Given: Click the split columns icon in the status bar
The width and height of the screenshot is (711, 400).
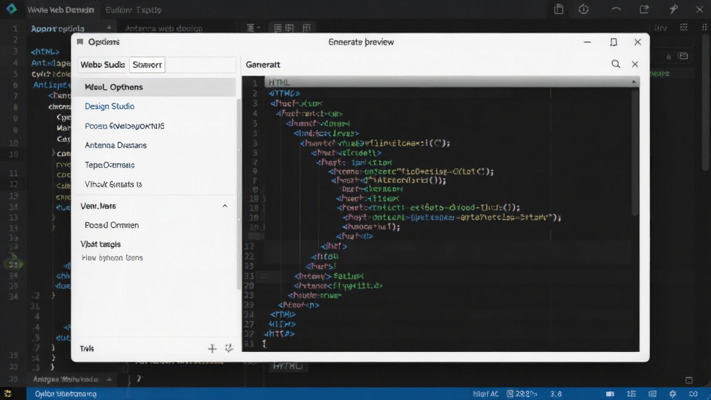Looking at the screenshot, I should (653, 394).
